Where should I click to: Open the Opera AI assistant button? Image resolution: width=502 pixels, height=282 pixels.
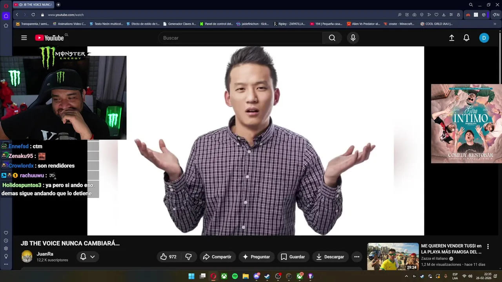[496, 15]
